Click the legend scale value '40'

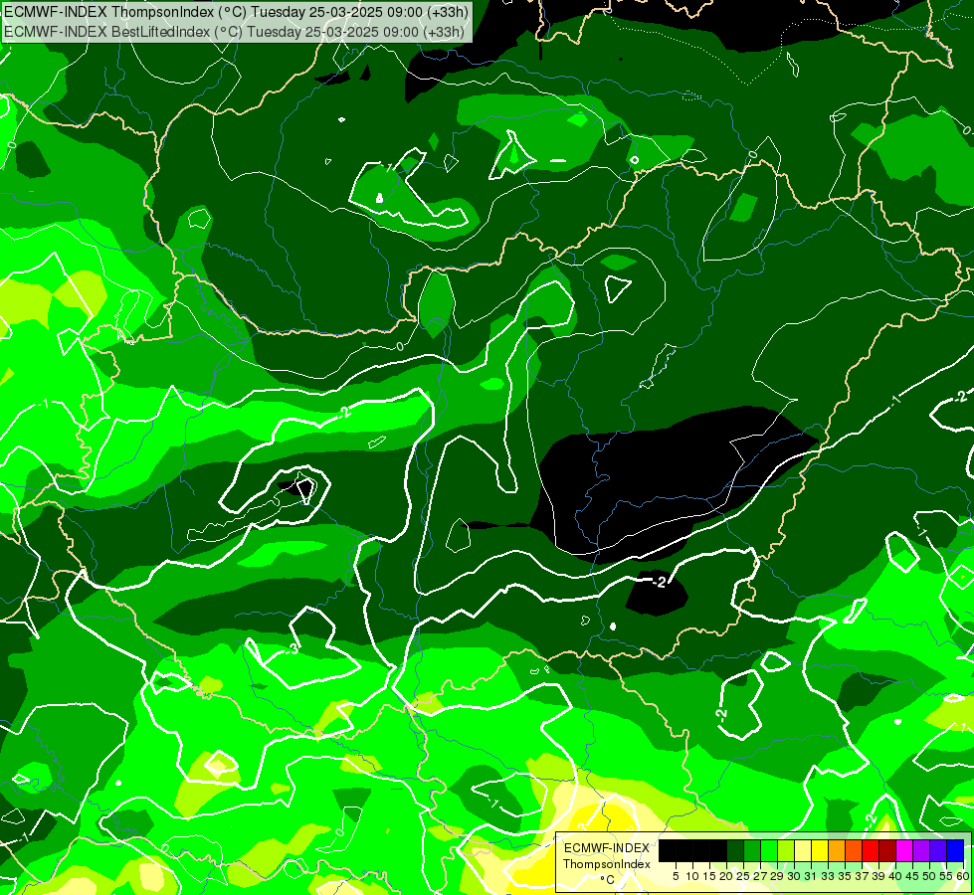point(895,876)
